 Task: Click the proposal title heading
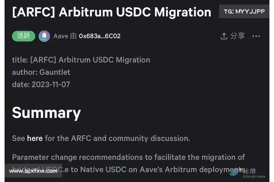point(112,12)
